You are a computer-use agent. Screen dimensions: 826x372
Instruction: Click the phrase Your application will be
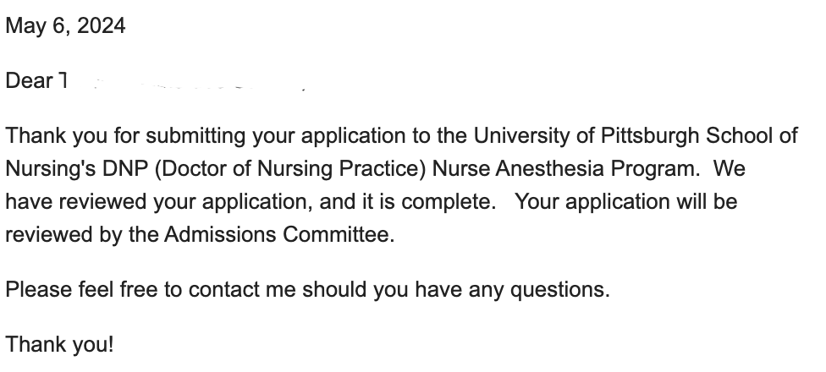(x=625, y=202)
